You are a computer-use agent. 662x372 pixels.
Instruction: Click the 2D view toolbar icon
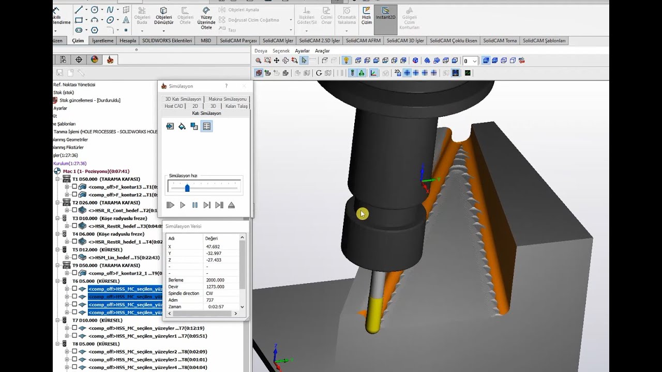click(397, 73)
